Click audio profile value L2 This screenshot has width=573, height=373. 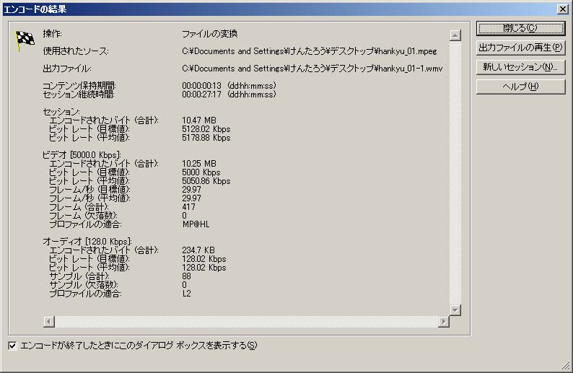(186, 294)
